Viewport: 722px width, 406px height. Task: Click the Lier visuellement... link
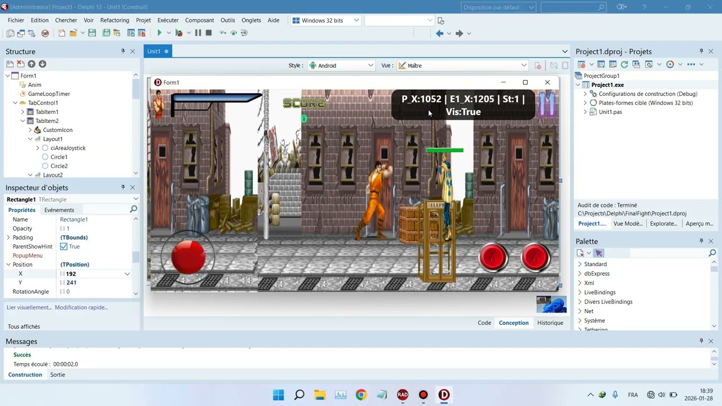(x=29, y=307)
